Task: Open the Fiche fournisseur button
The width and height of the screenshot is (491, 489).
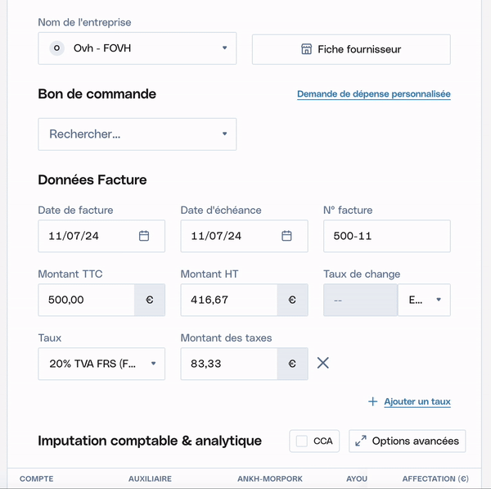Action: 351,49
